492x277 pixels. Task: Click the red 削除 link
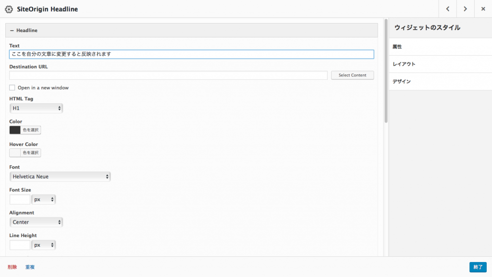(x=12, y=267)
